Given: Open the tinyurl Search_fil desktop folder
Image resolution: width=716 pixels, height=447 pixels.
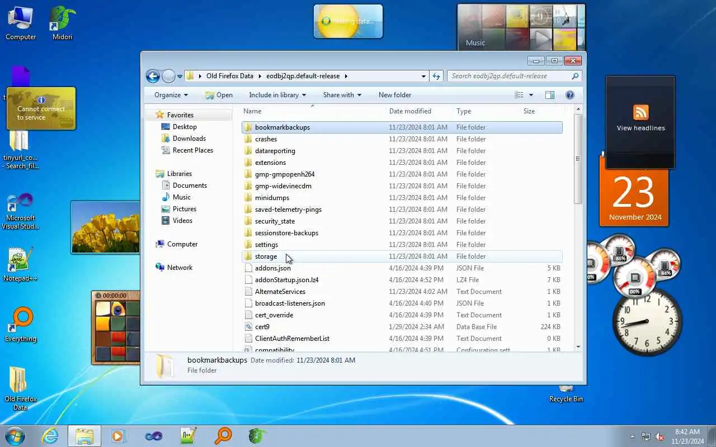Looking at the screenshot, I should pyautogui.click(x=21, y=149).
